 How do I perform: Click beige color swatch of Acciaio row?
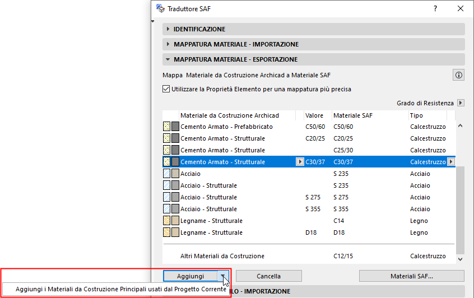click(175, 174)
